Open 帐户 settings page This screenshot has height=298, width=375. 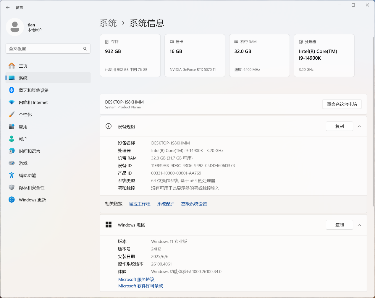tap(48, 139)
